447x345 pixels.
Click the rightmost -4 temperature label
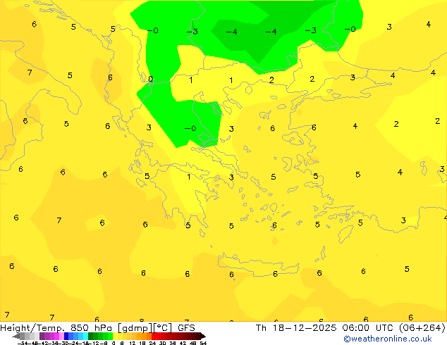271,31
